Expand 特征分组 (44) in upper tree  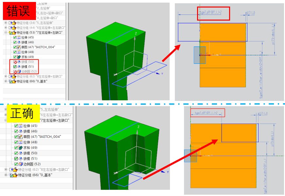[6, 28]
